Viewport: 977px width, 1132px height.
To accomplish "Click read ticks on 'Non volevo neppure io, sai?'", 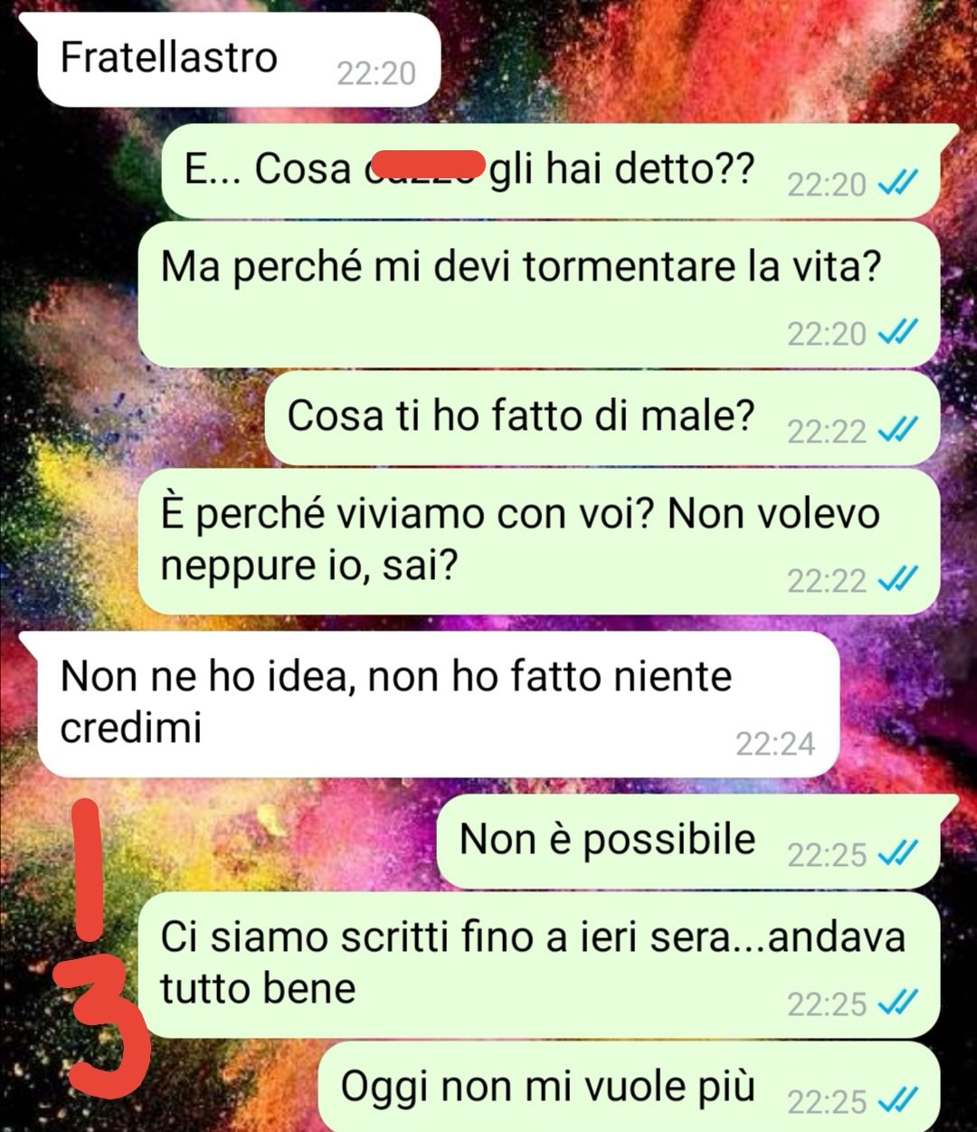I will coord(899,579).
